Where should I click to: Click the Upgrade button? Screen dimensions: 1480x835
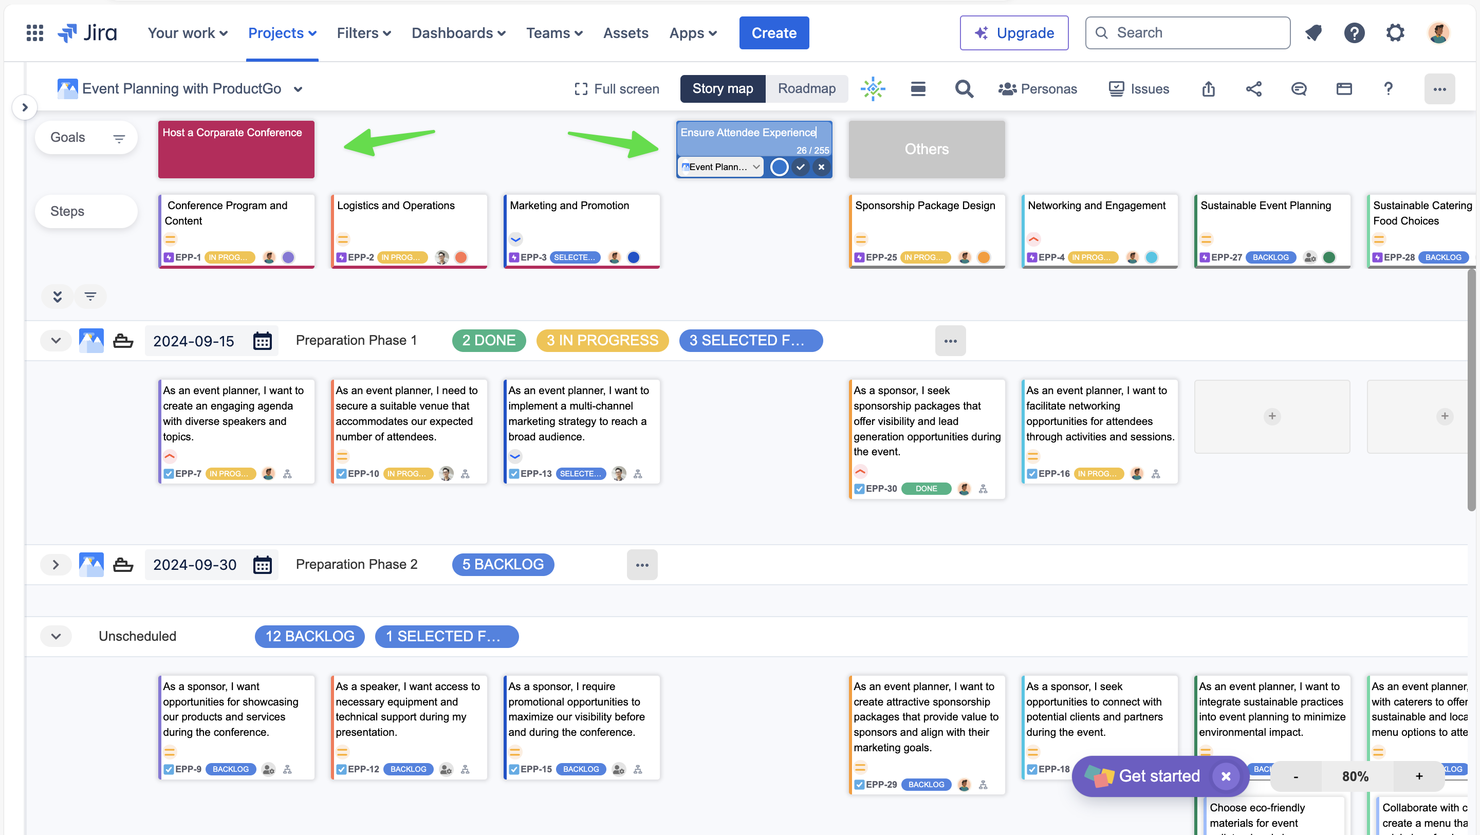pyautogui.click(x=1013, y=33)
